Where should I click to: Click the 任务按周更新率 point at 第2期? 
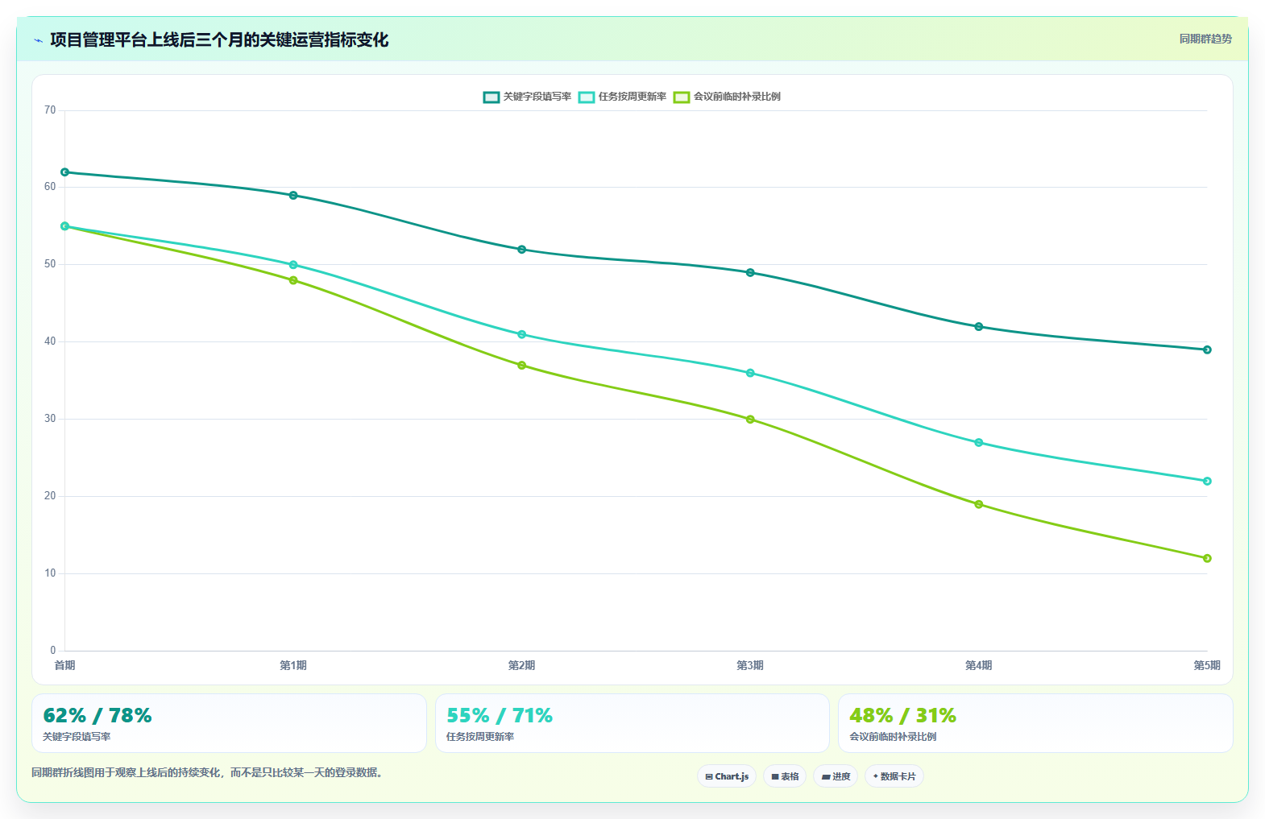[522, 334]
